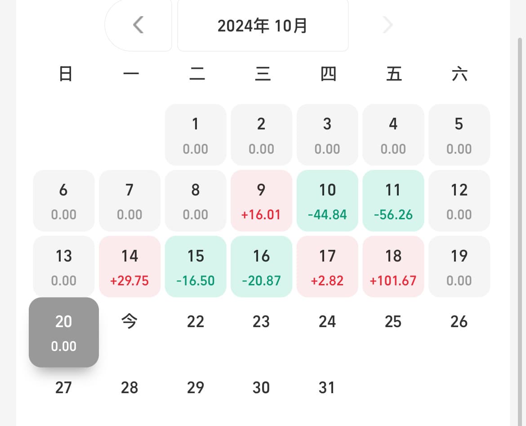Select today's date marked 今

point(129,322)
